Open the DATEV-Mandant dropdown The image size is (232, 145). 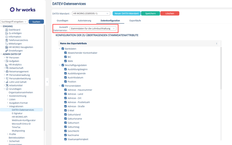pyautogui.click(x=91, y=13)
